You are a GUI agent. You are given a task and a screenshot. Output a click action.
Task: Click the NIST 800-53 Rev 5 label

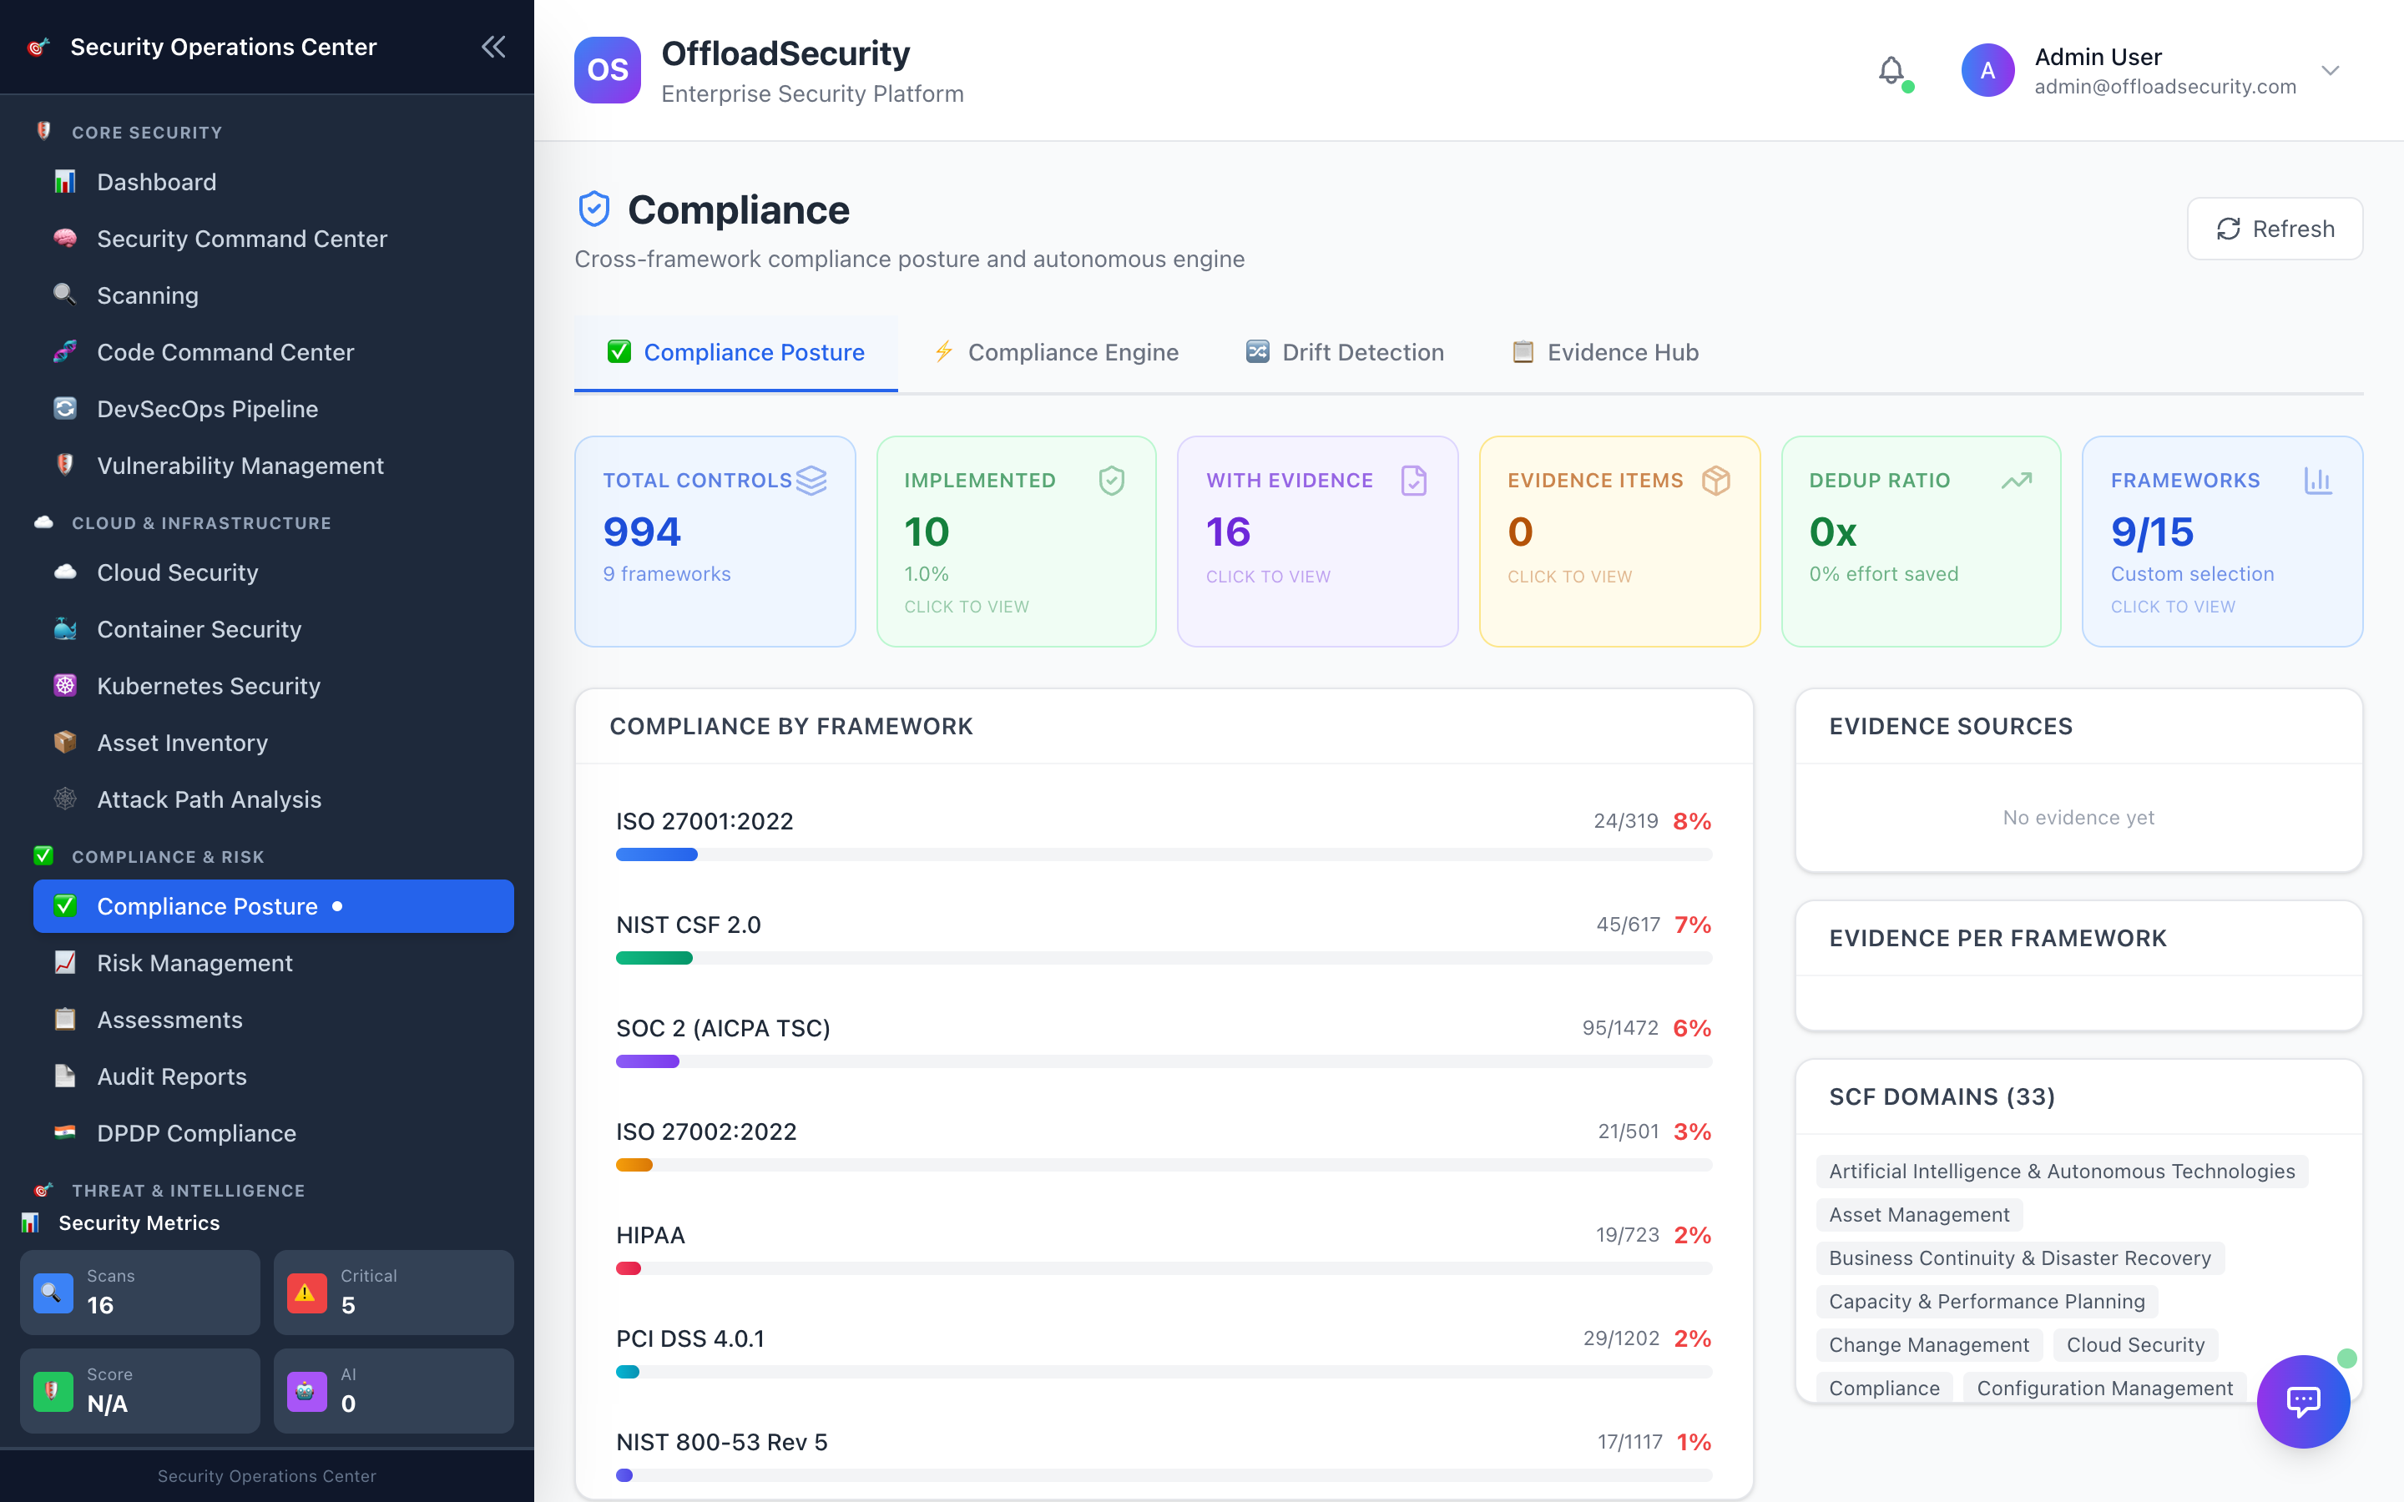coord(721,1441)
